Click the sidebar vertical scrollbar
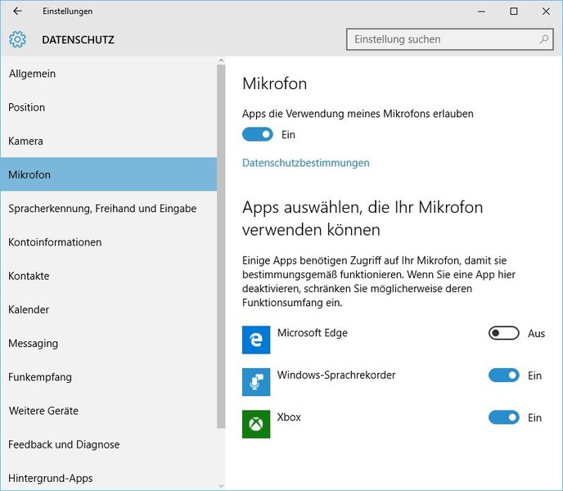 [220, 245]
